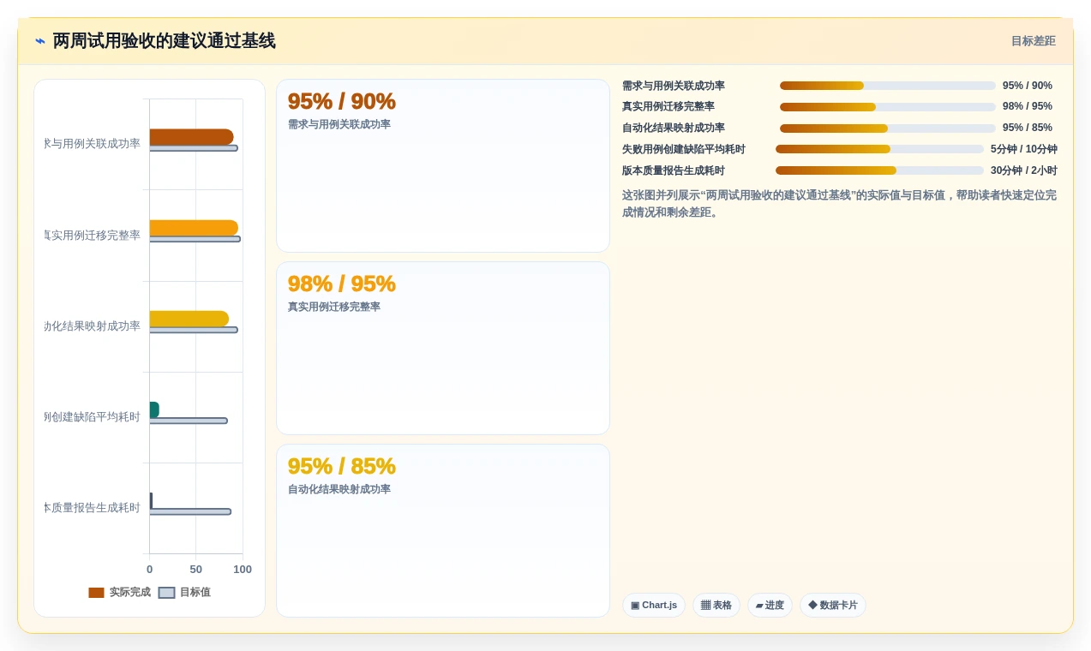
Task: Click the value 30分钟 / 2小时
Action: tap(1023, 170)
